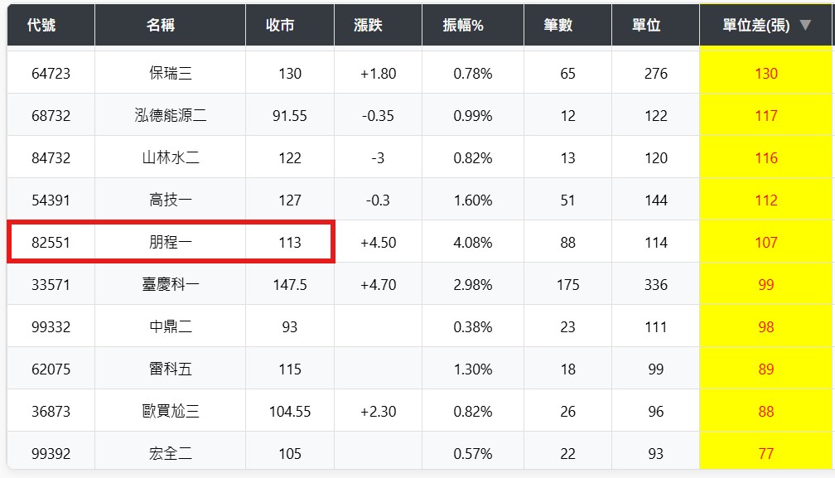The width and height of the screenshot is (835, 478).
Task: Click yellow cell with value 107
Action: 766,243
